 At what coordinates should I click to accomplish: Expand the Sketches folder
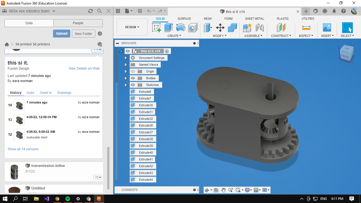point(126,85)
